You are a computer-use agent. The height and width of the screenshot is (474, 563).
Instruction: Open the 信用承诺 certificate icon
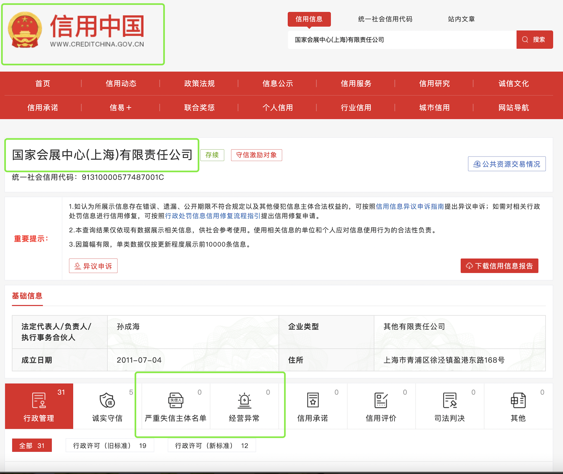pos(313,400)
